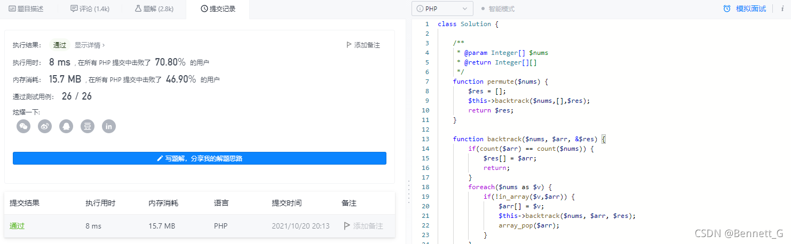Click code line '* @param Integer[] $nums'
Image resolution: width=791 pixels, height=244 pixels.
[x=502, y=53]
